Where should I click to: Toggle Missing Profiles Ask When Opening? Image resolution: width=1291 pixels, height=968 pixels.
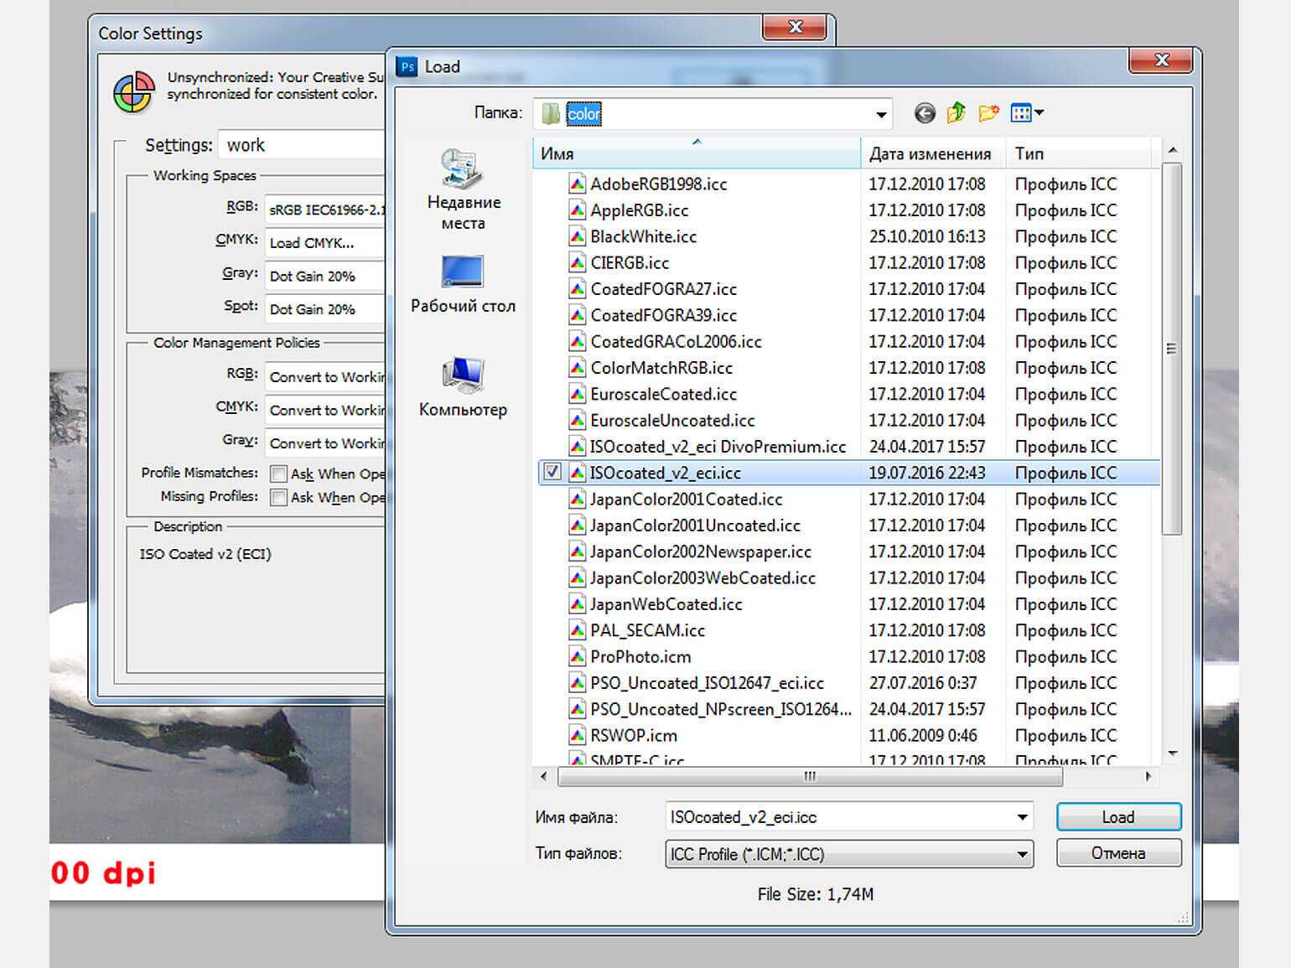pos(279,498)
